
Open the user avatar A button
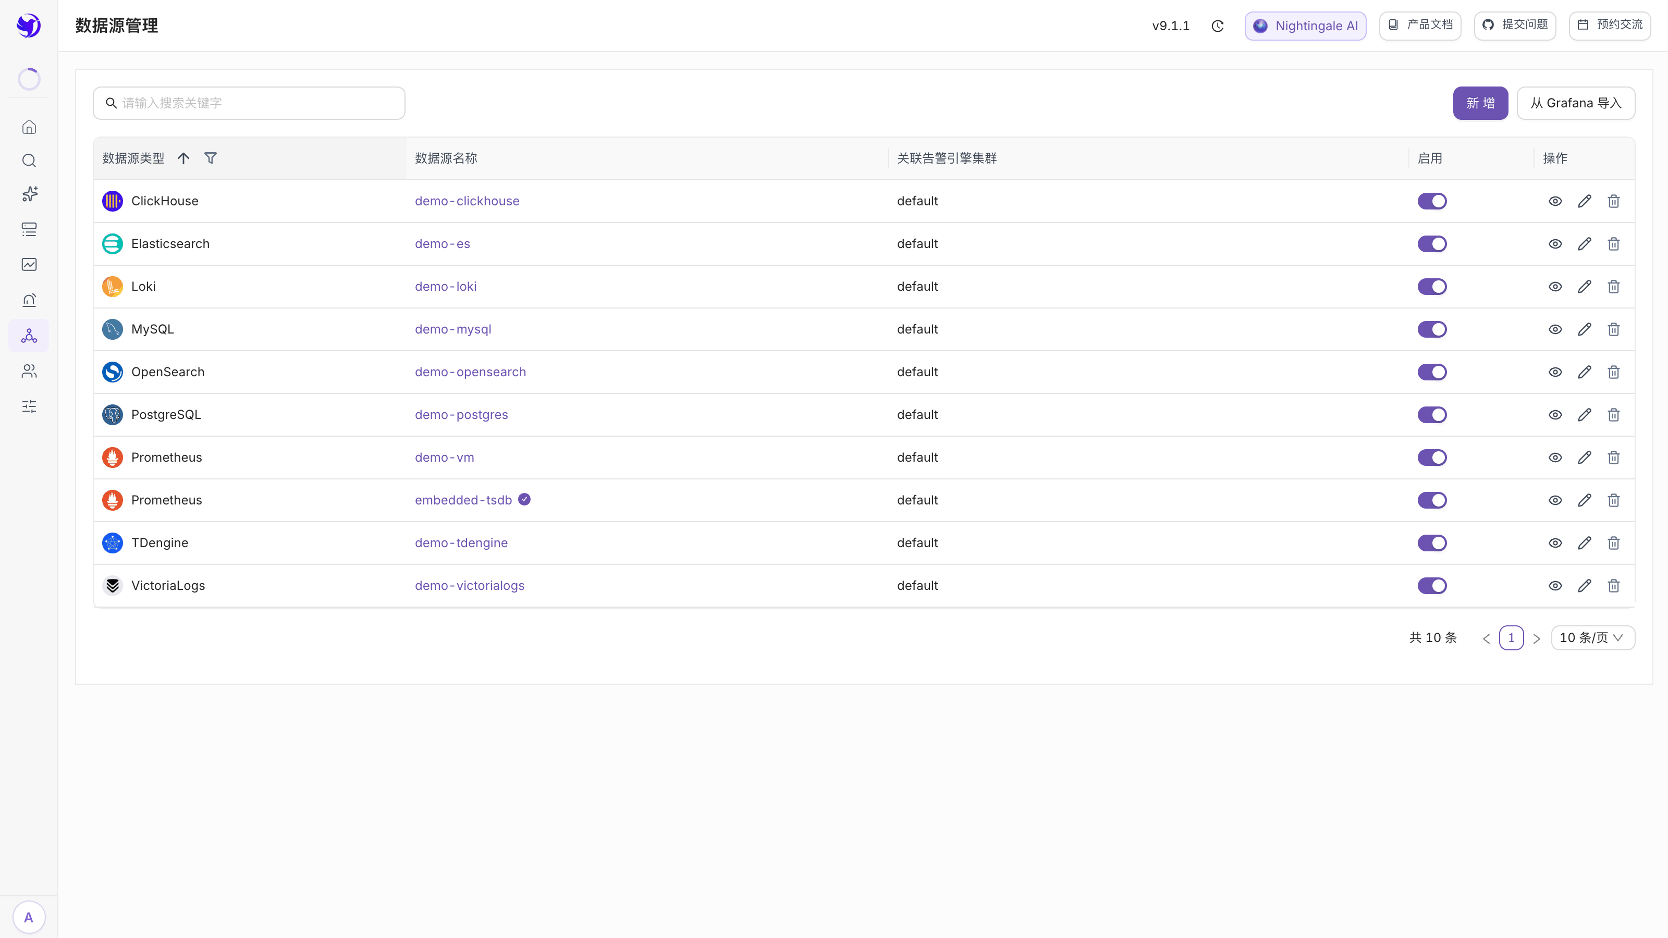tap(29, 917)
